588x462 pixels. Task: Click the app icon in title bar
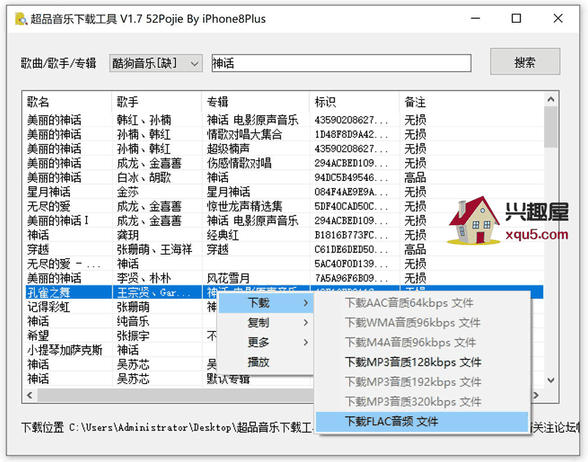(21, 19)
